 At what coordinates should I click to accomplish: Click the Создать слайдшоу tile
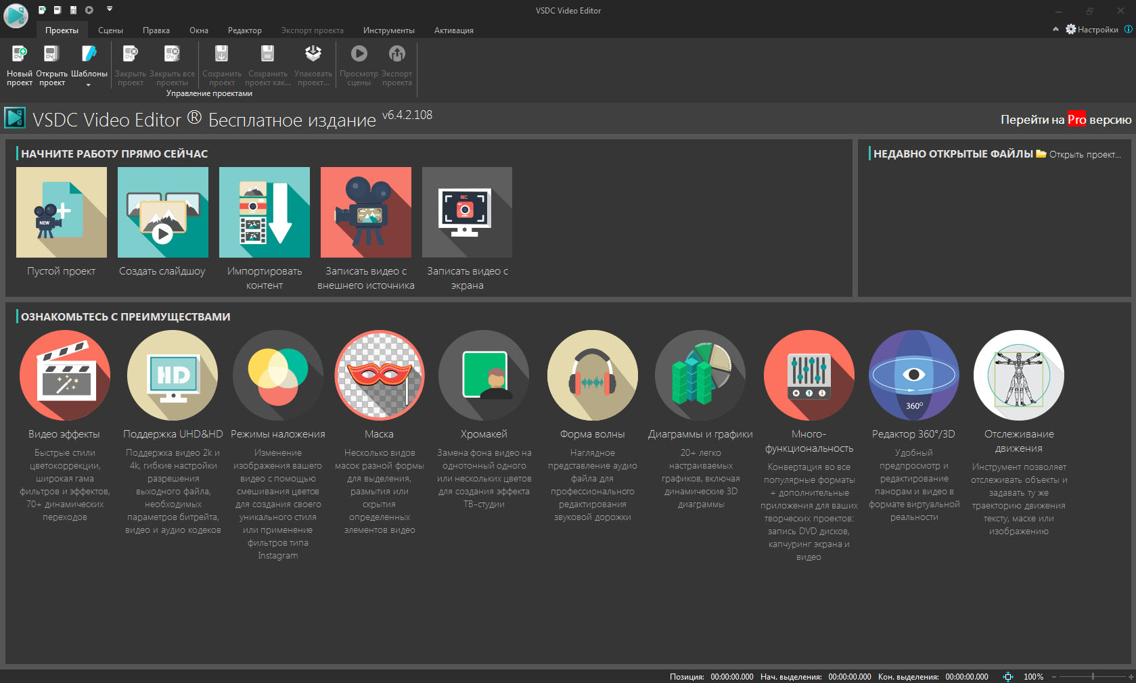pyautogui.click(x=163, y=212)
